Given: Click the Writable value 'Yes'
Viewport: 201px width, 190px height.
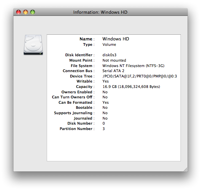Looking at the screenshot, I should pyautogui.click(x=106, y=81).
